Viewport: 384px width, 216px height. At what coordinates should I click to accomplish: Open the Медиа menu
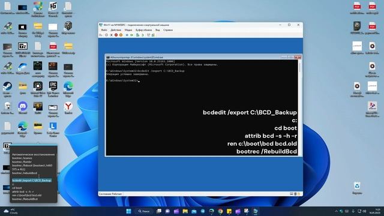click(128, 30)
